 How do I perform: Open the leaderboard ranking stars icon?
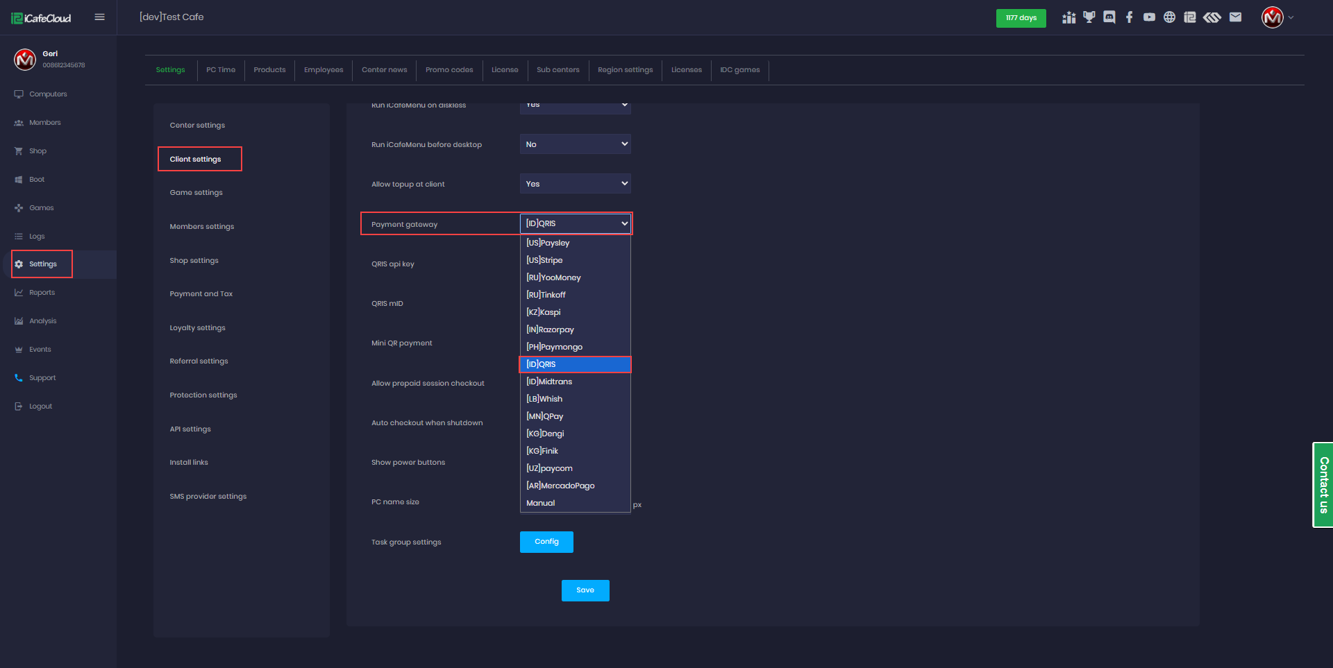coord(1069,17)
